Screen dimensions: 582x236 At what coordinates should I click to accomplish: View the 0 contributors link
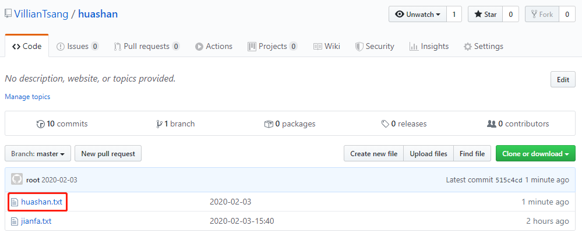coord(518,124)
